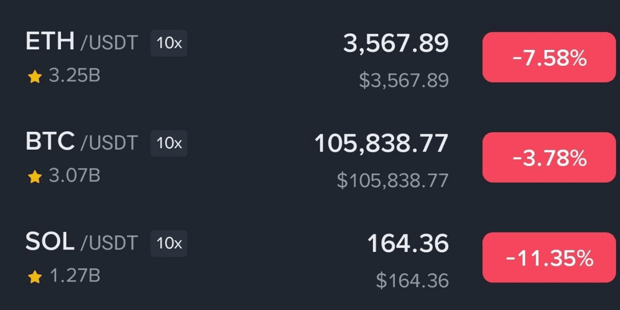Click the BTC 3.07B volume figure
Viewport: 620px width, 310px height.
pyautogui.click(x=75, y=176)
